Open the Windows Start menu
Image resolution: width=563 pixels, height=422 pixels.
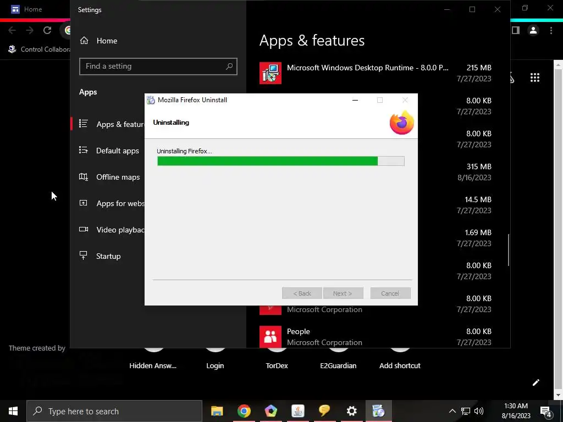tap(13, 411)
